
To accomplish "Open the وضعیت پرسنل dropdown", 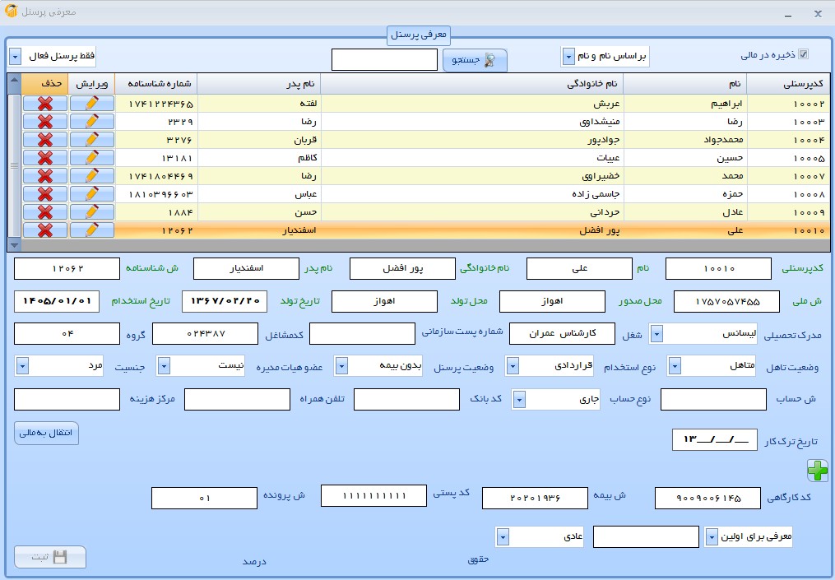I will tap(341, 366).
